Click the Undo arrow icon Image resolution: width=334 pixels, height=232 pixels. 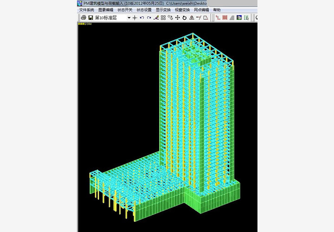[142, 18]
